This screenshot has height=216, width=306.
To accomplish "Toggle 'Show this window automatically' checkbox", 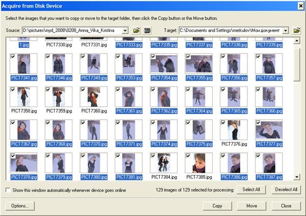I will click(8, 190).
